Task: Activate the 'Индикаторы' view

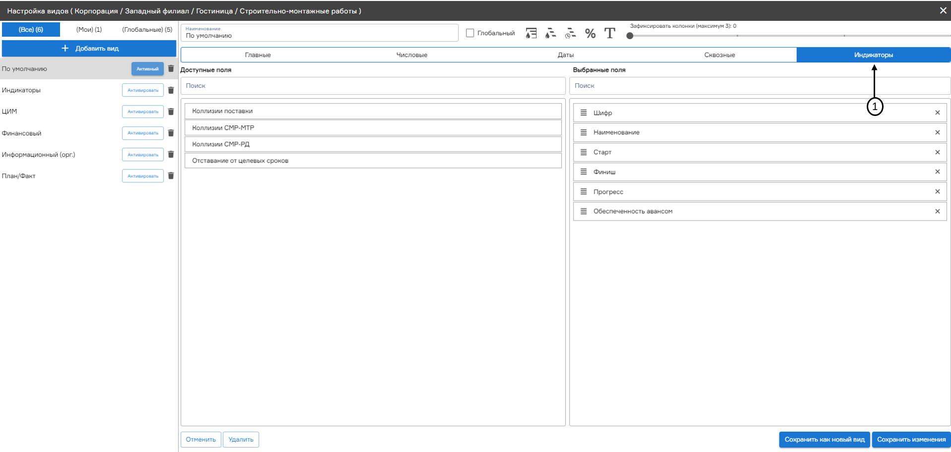Action: (x=143, y=90)
